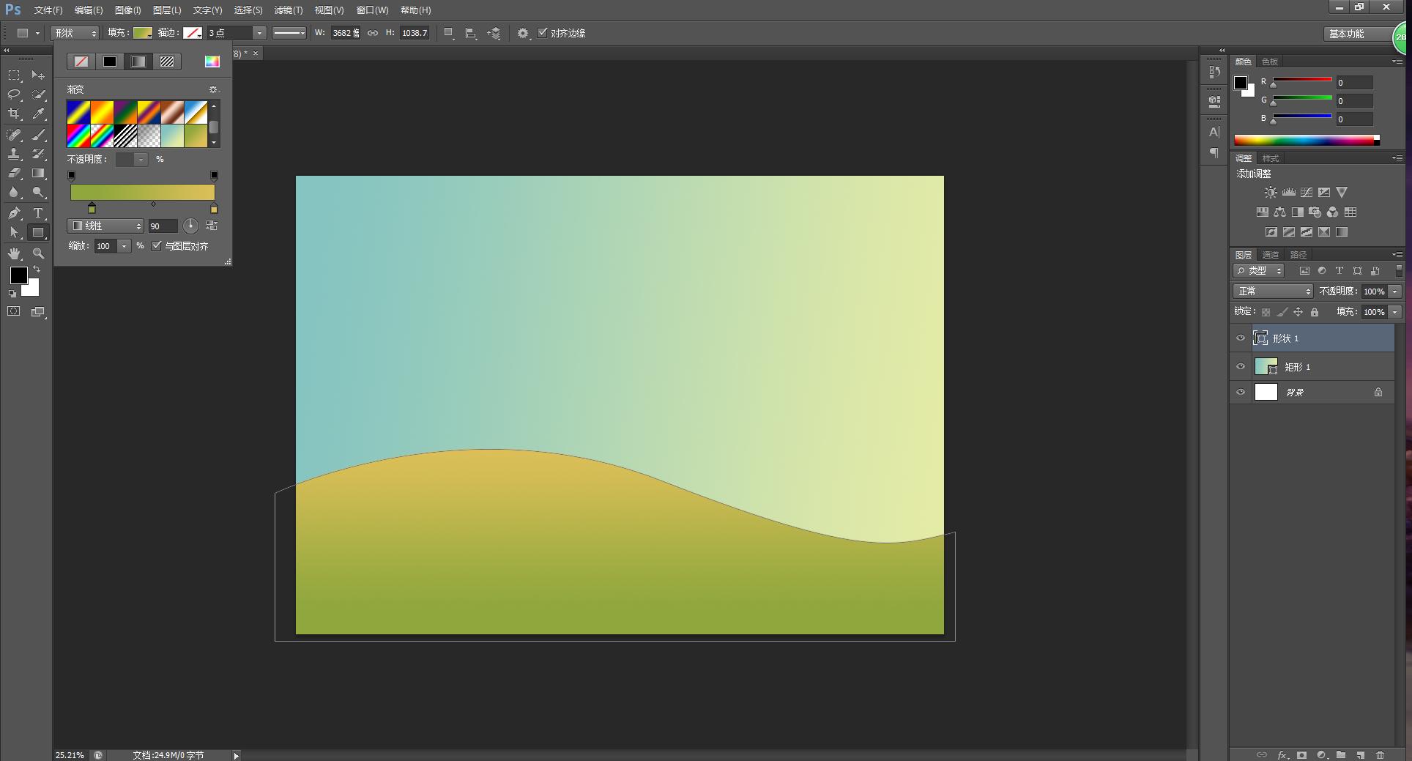Expand the layer blend mode 正常 dropdown
1412x761 pixels.
1274,292
